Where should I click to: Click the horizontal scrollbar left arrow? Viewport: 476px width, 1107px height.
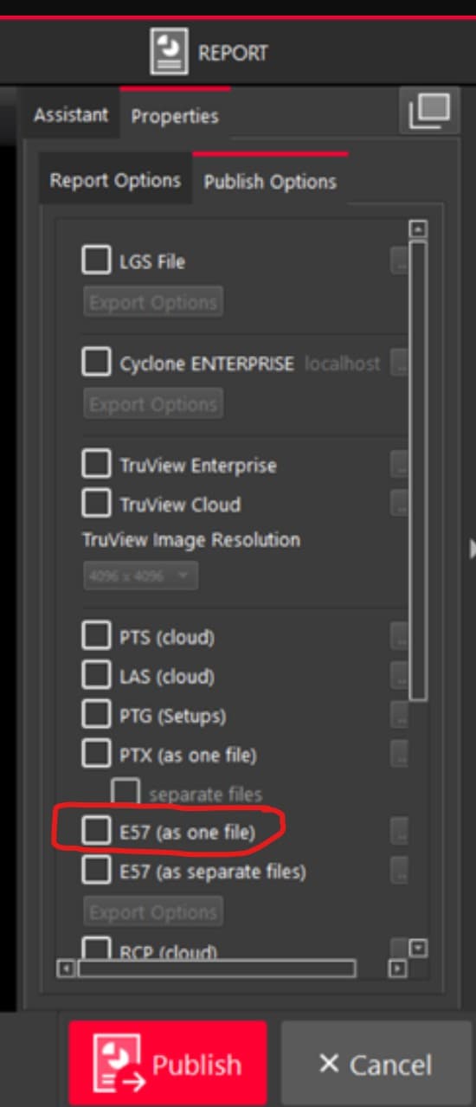tap(66, 968)
